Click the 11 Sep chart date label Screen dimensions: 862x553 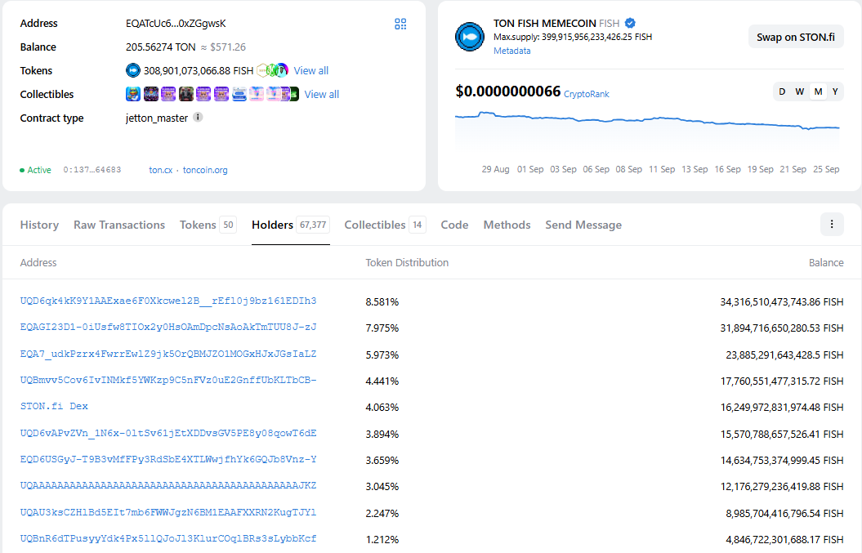pos(662,169)
